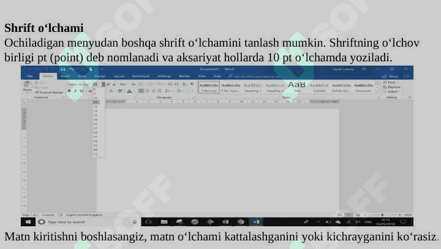Click the Zoom Out minus icon in the status bar
This screenshot has width=441, height=249.
coord(365,215)
